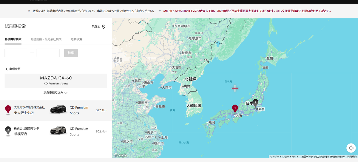Viewport: 358px width, 162px height.
Task: Click 上海 city label on map
Action: (x=164, y=137)
